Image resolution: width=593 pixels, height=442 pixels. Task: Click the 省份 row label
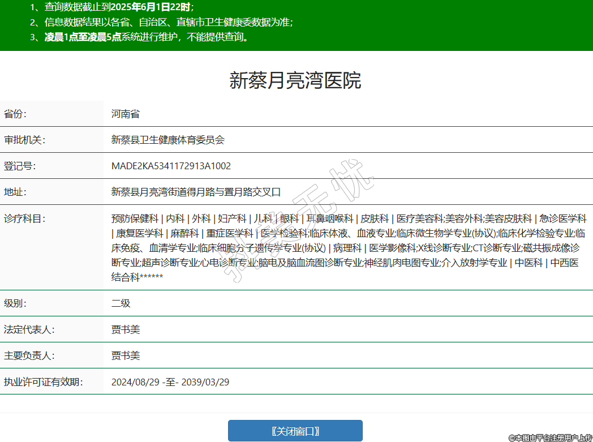click(15, 114)
